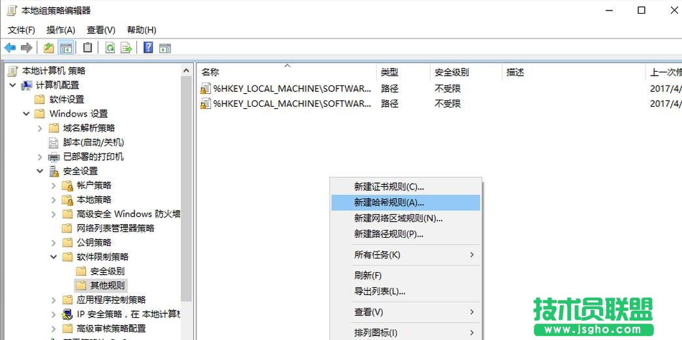
Task: Click 不受限 in the first rule row
Action: click(x=448, y=89)
